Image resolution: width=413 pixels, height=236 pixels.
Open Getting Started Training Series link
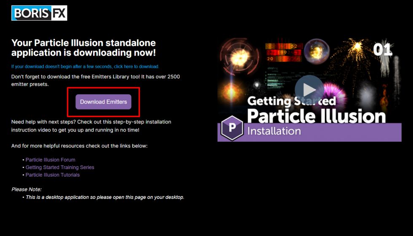60,167
